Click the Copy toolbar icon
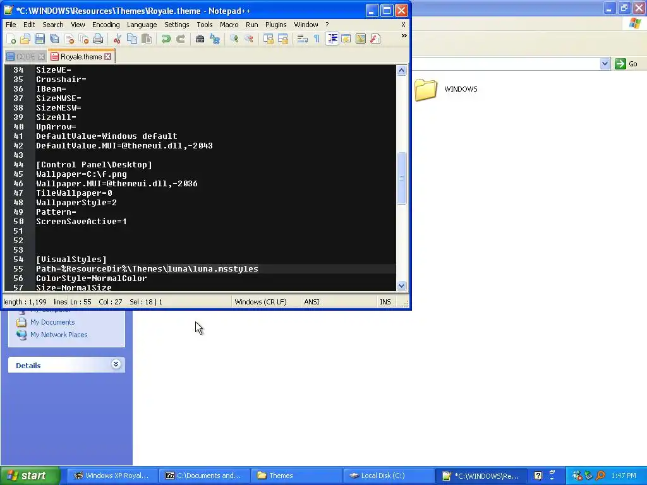The width and height of the screenshot is (647, 485). pyautogui.click(x=132, y=39)
